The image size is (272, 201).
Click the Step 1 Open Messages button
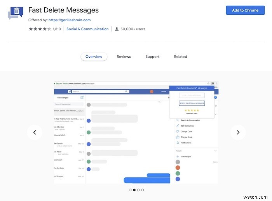pyautogui.click(x=192, y=95)
